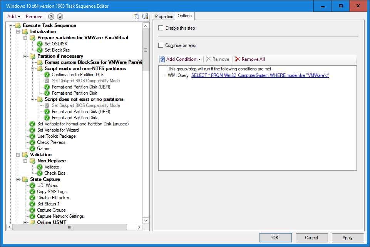Click the folder icon of the State Capture group
Image resolution: width=370 pixels, height=247 pixels.
[25, 179]
